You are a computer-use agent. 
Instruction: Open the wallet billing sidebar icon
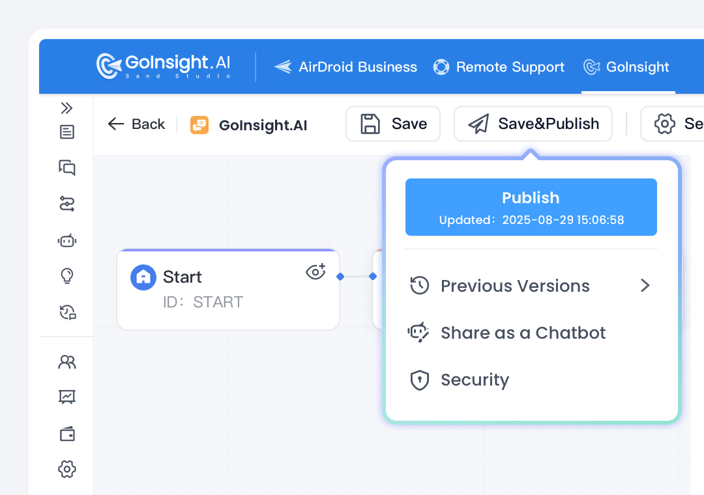(x=66, y=434)
